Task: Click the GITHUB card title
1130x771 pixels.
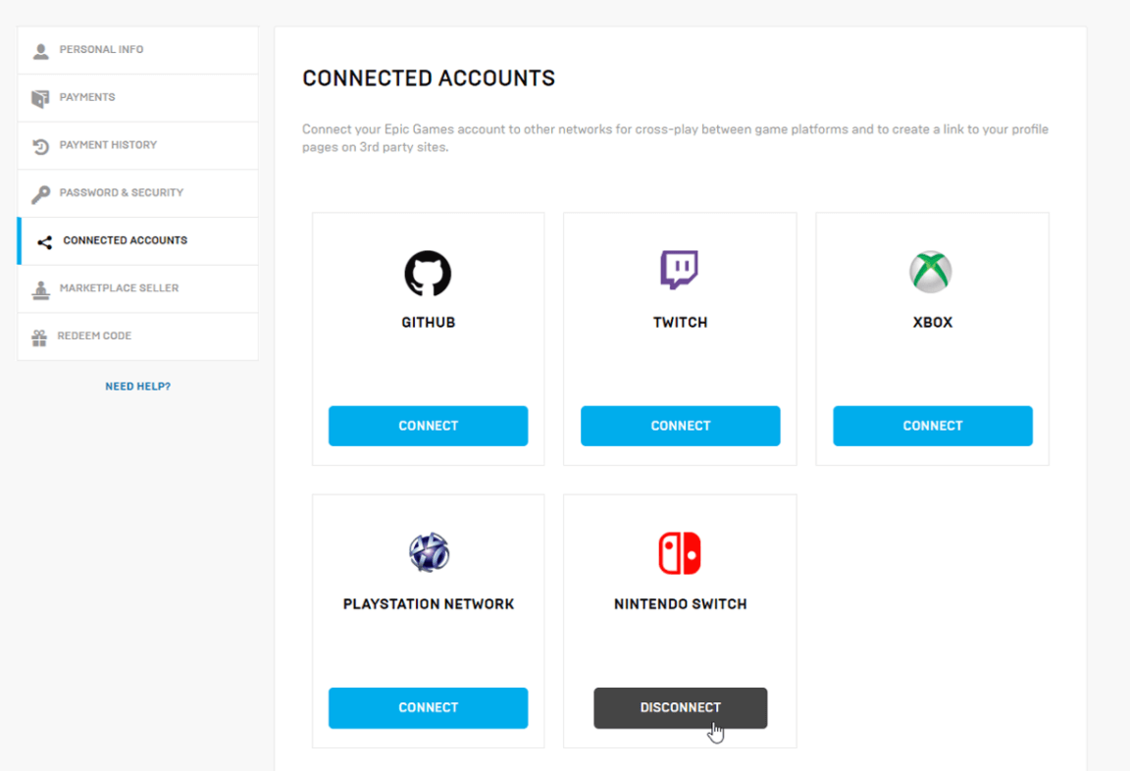Action: pyautogui.click(x=428, y=322)
